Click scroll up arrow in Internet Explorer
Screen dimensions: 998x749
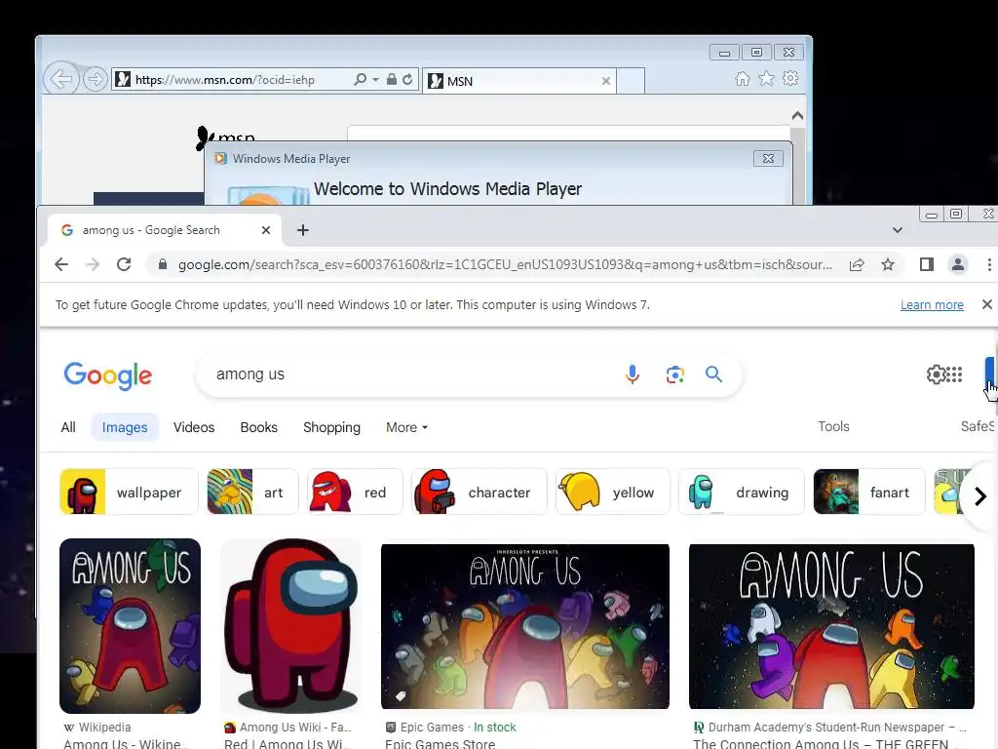797,116
